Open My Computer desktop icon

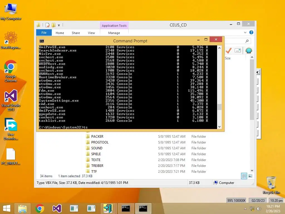point(11,11)
